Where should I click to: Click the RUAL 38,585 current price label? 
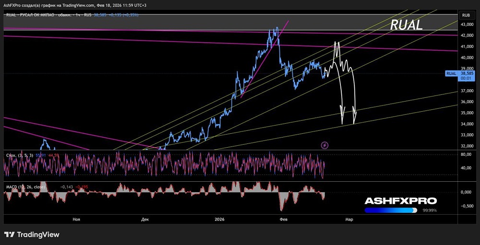pyautogui.click(x=461, y=76)
